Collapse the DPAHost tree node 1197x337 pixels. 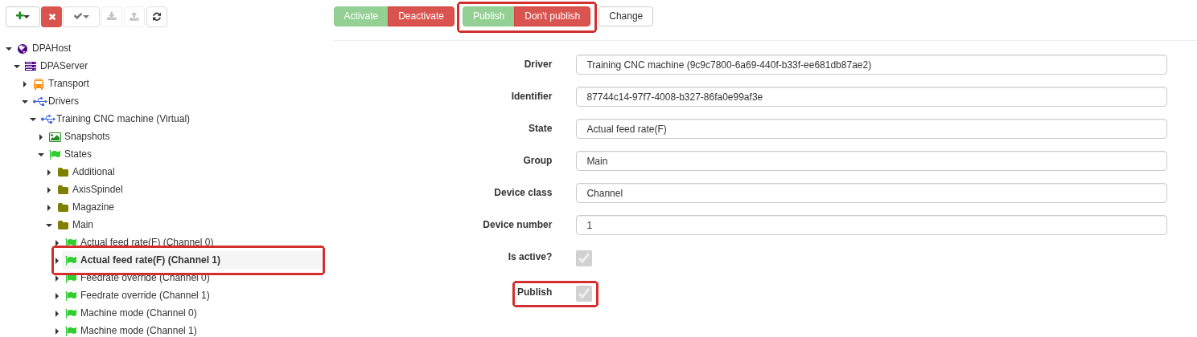pos(9,49)
